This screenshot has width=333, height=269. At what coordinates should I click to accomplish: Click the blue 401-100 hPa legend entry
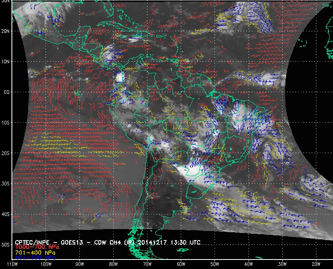pyautogui.click(x=35, y=258)
